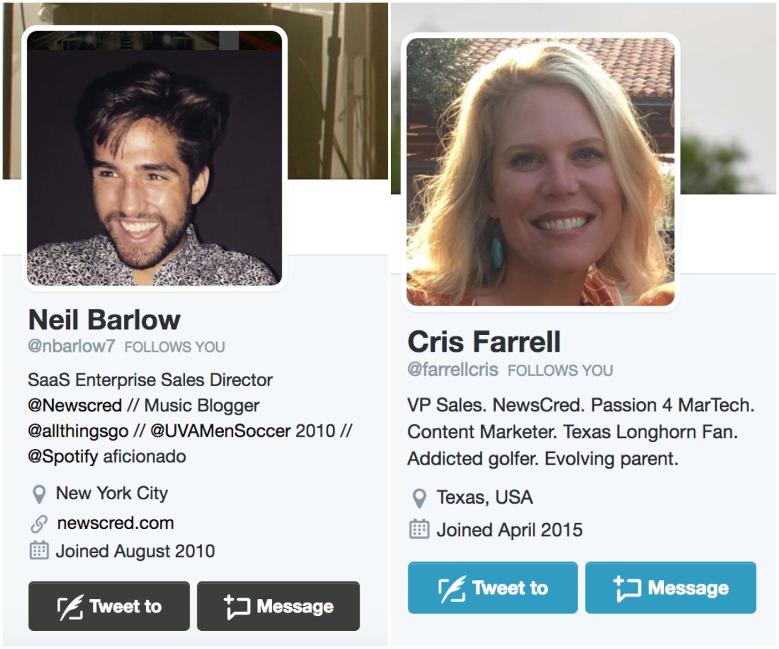Viewport: 779px width, 649px height.
Task: Click the feather quill icon on Cris's blue Tweet to button
Action: point(452,589)
